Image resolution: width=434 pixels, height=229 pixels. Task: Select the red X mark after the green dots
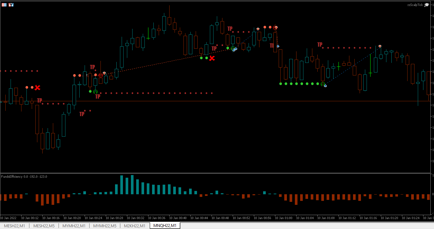212,58
